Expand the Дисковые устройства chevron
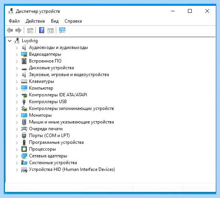Image resolution: width=220 pixels, height=198 pixels. tap(17, 68)
